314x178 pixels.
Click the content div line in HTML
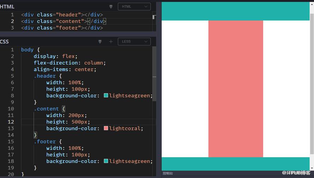tap(64, 21)
